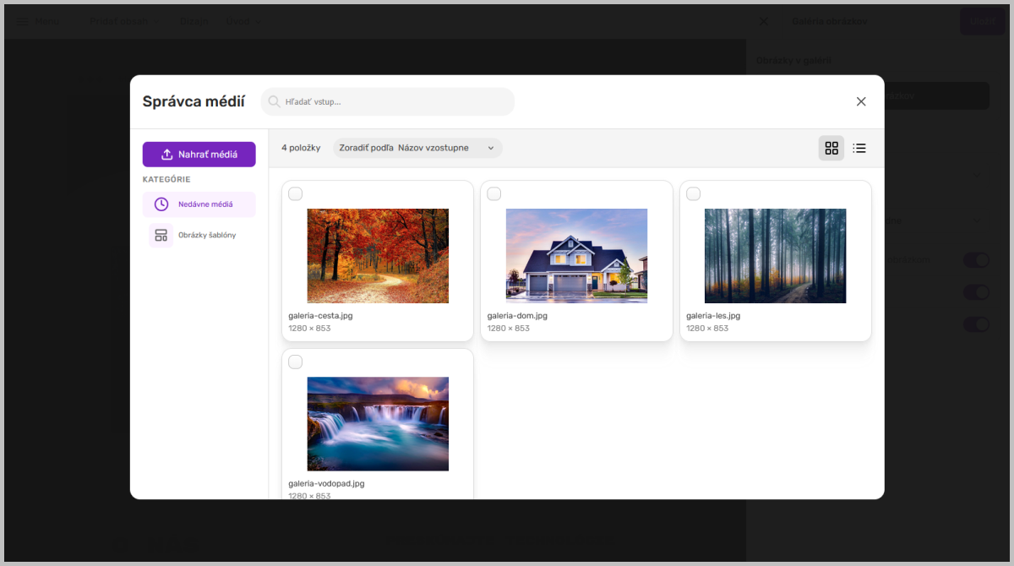Expand the first collapsed section chevron in side panel
This screenshot has height=566, width=1014.
977,176
